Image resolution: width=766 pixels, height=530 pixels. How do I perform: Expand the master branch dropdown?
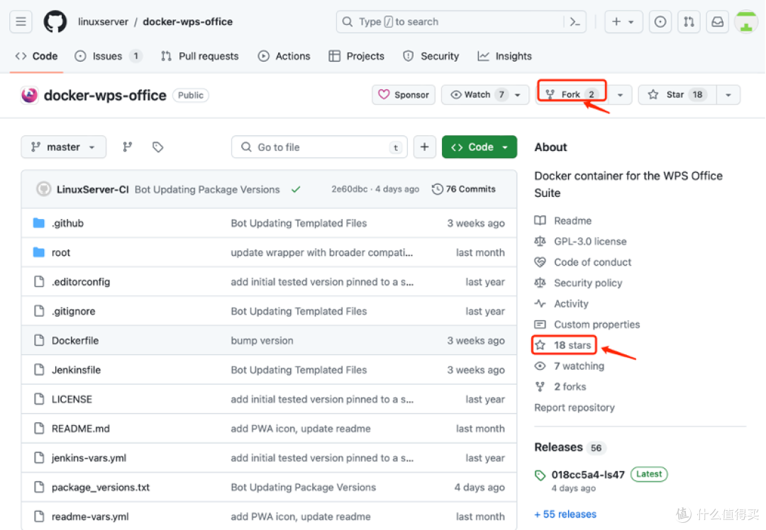click(x=63, y=147)
